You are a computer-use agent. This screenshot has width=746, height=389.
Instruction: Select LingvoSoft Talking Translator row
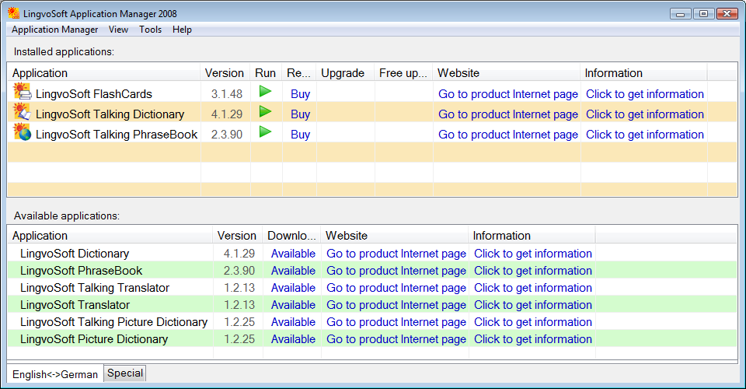pyautogui.click(x=95, y=288)
